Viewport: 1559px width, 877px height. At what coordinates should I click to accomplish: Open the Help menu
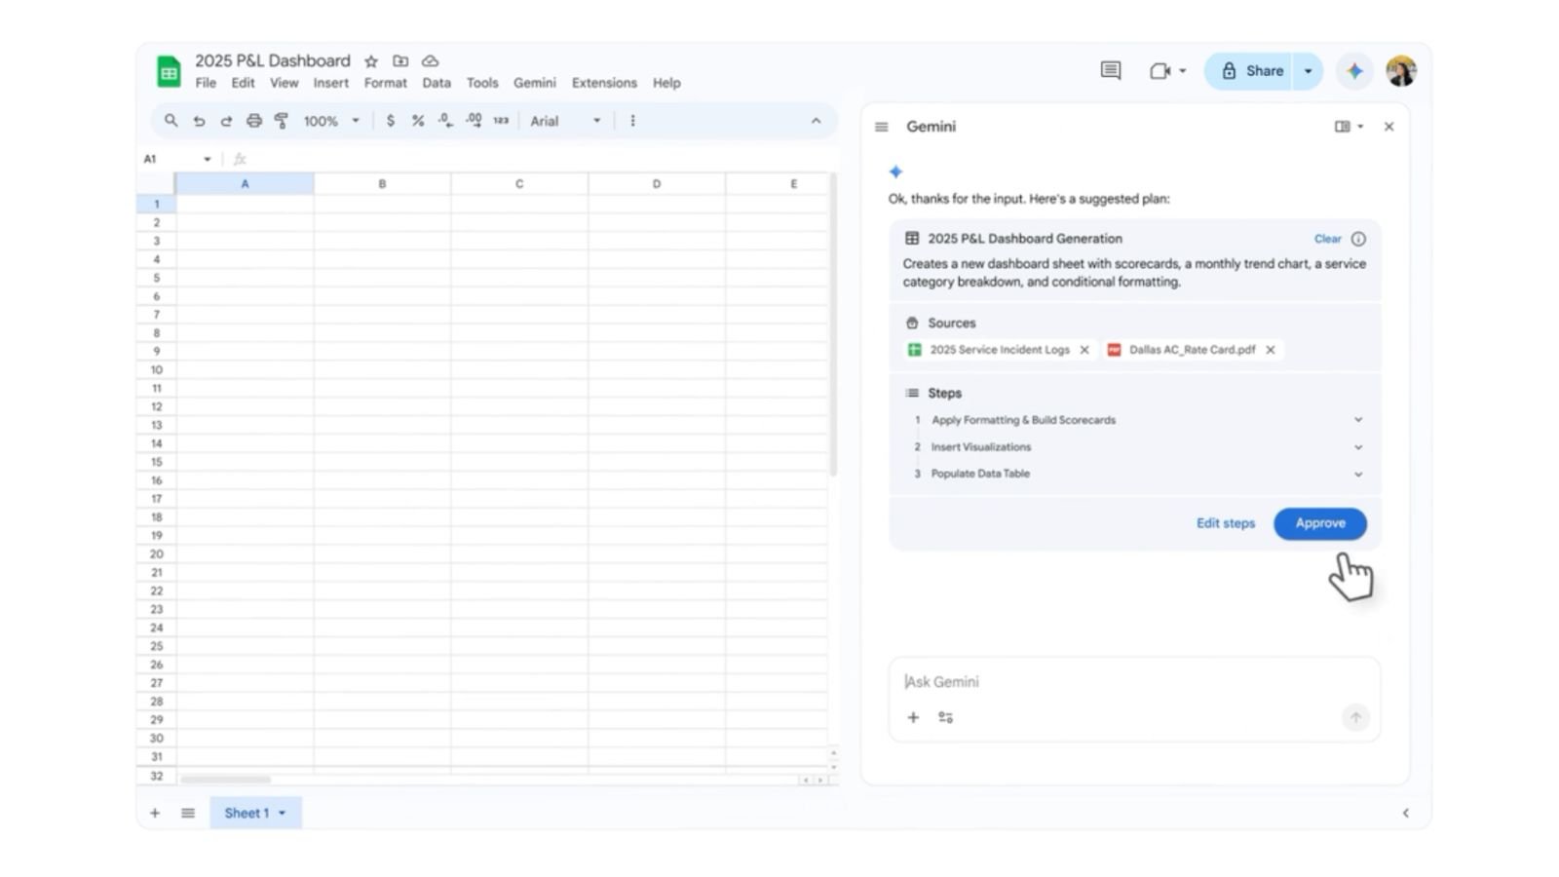666,83
